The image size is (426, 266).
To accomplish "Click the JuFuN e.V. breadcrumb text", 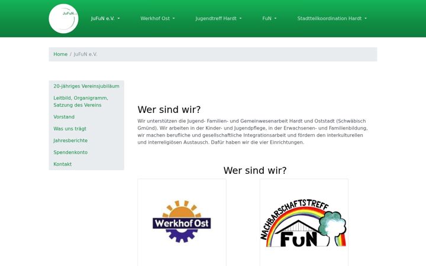I will [85, 54].
